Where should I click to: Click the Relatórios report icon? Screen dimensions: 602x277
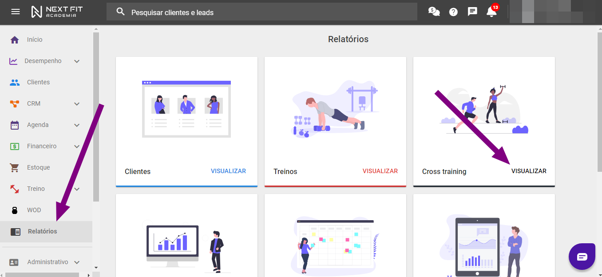coord(16,231)
